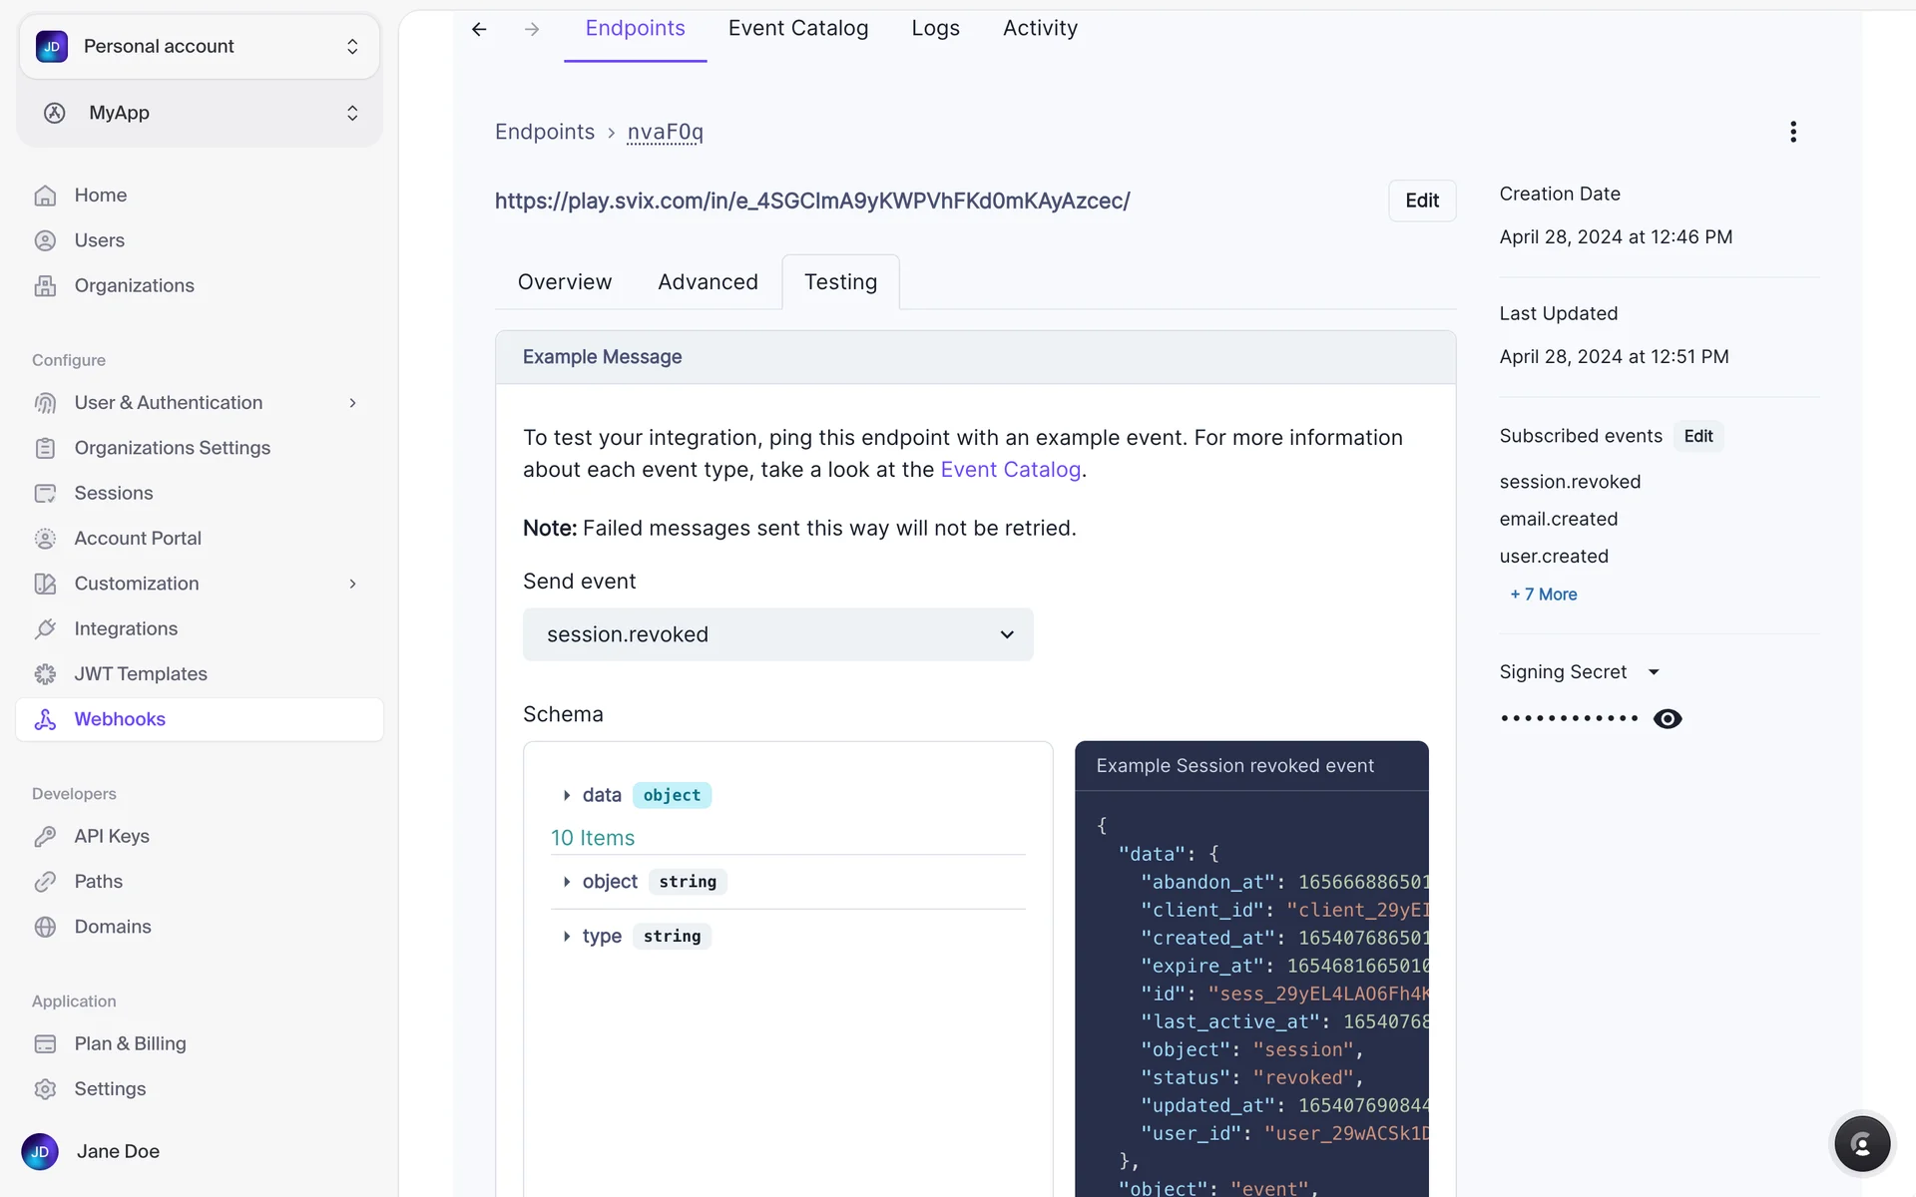
Task: Click the API Keys key icon
Action: (x=45, y=836)
